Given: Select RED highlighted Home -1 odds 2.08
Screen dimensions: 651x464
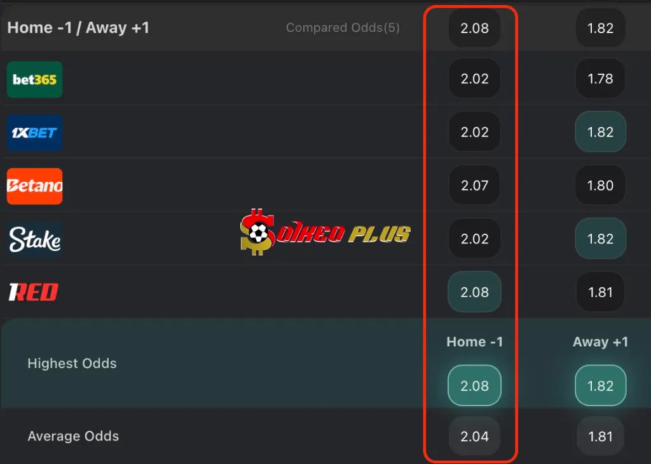Looking at the screenshot, I should click(x=474, y=292).
